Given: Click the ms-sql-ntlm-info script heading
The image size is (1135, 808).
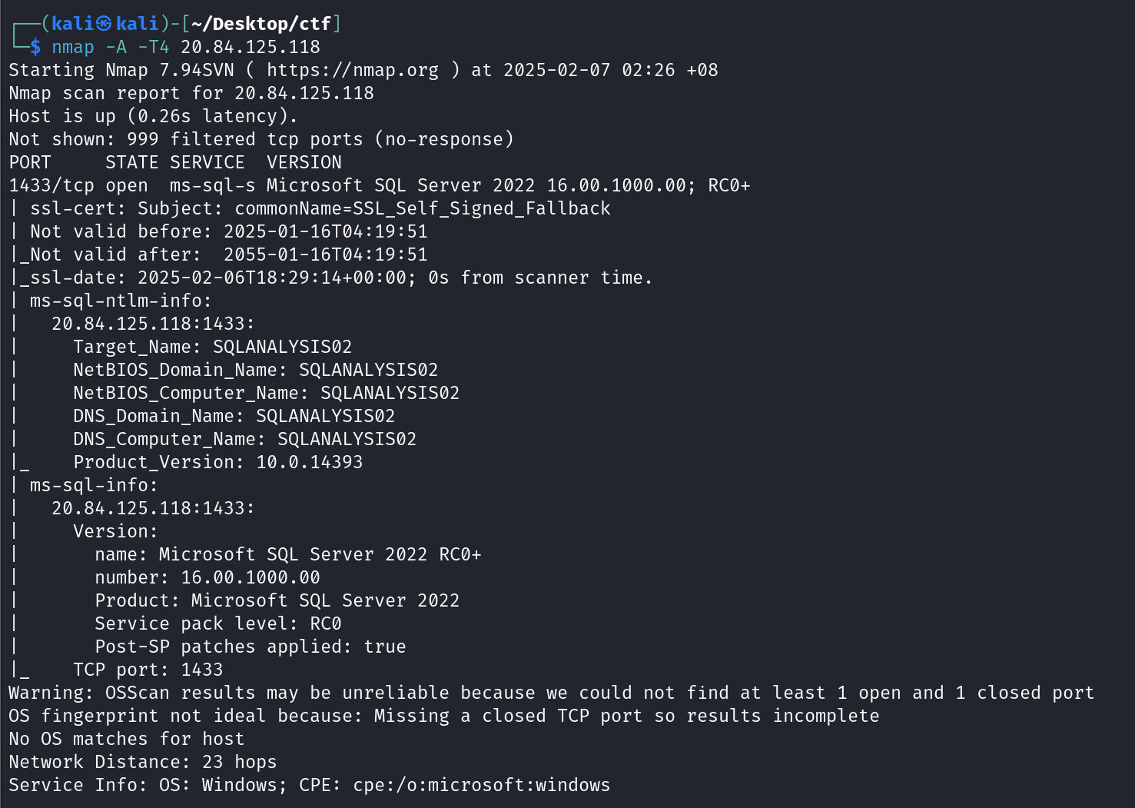Looking at the screenshot, I should coord(120,301).
